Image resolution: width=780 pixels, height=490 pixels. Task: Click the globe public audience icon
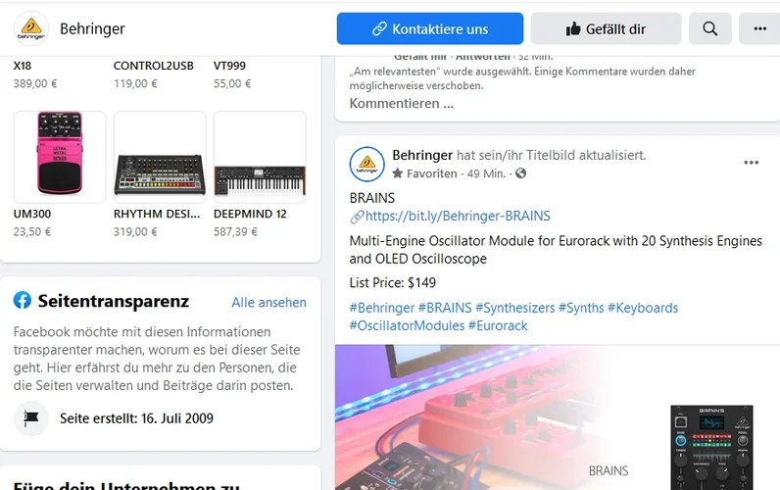[521, 173]
